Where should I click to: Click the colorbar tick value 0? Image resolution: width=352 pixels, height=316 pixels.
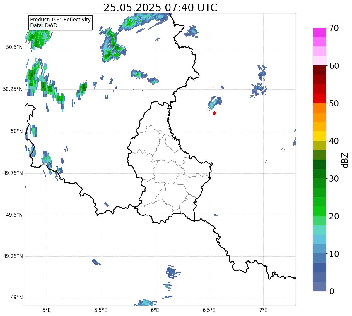[x=331, y=291]
